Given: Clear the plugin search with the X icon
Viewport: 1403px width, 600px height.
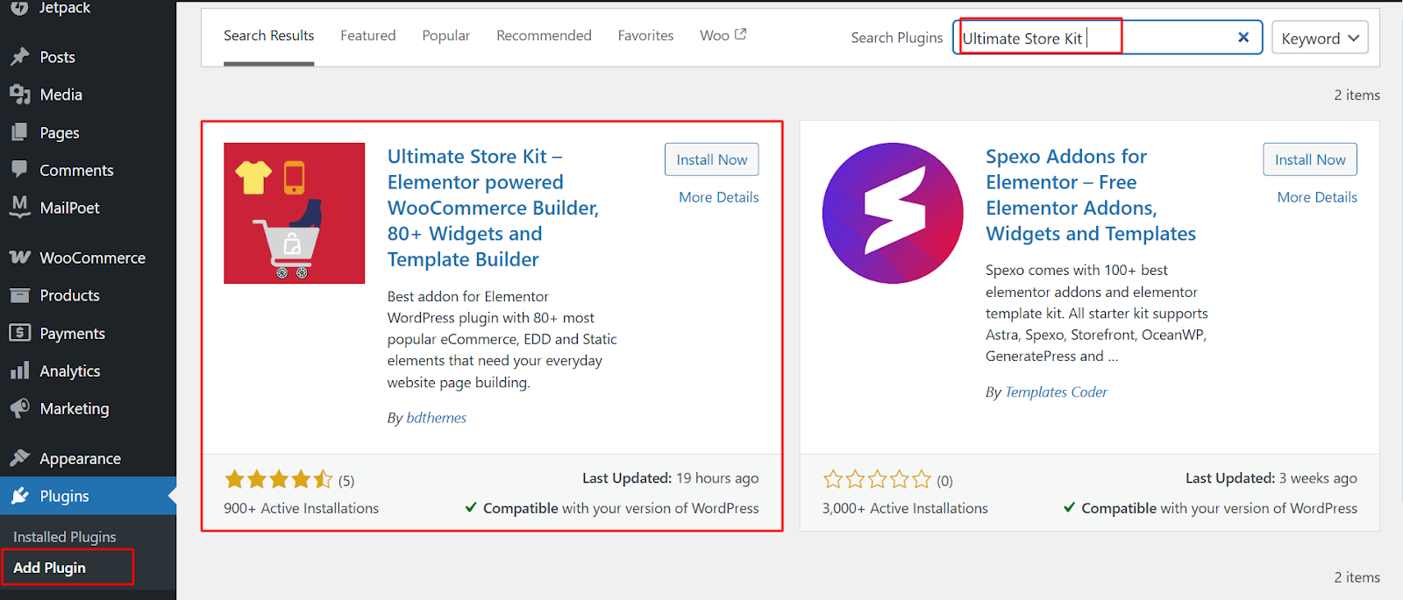Looking at the screenshot, I should tap(1243, 38).
